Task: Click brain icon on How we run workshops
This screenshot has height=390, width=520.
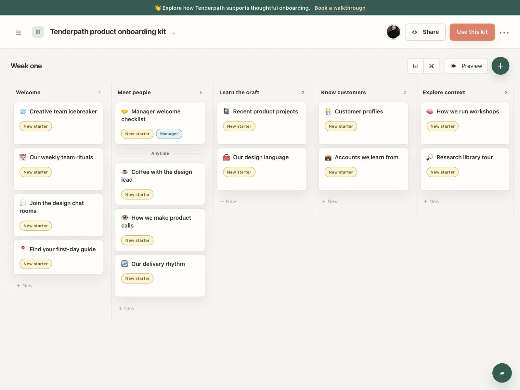Action: click(x=430, y=111)
